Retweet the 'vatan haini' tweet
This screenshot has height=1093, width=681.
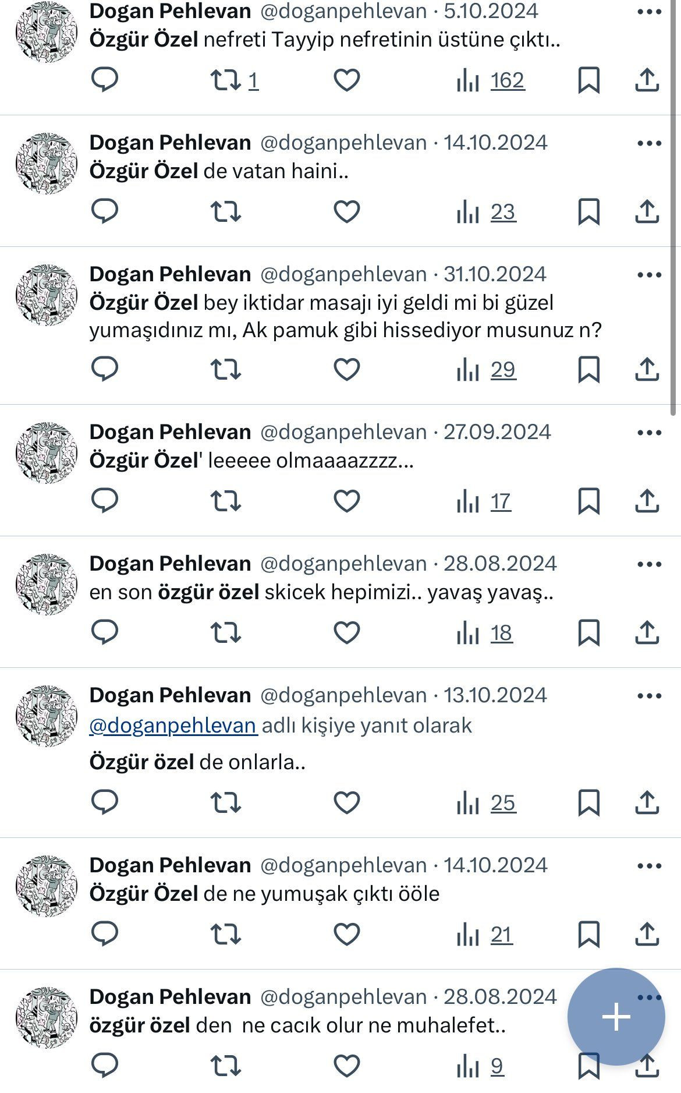point(226,212)
